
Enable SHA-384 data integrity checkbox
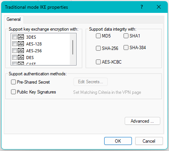[x=126, y=48]
